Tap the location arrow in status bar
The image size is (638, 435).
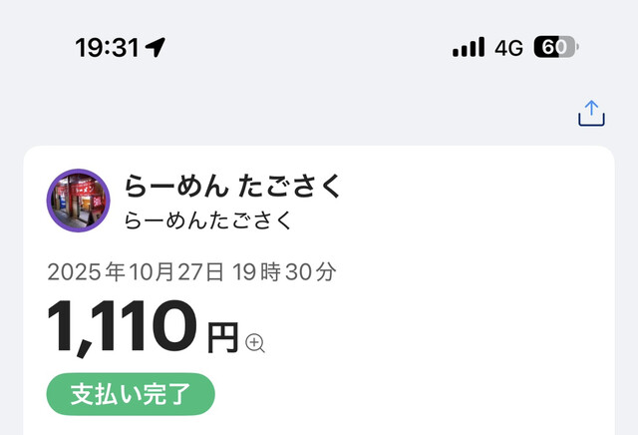click(x=156, y=47)
